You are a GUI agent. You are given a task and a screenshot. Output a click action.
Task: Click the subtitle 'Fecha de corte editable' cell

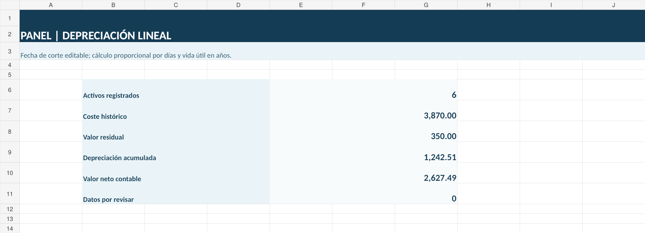(332, 51)
